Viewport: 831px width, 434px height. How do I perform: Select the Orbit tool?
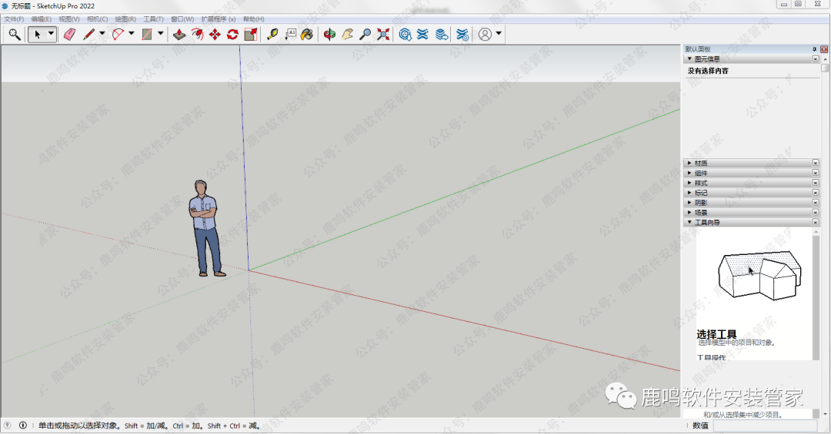click(329, 35)
